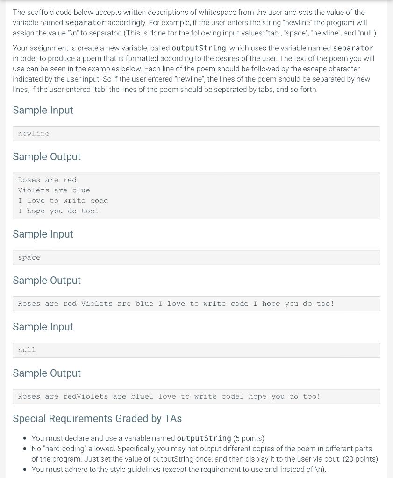Click the code word "separator" in the first paragraph
The image size is (393, 478).
(x=85, y=23)
